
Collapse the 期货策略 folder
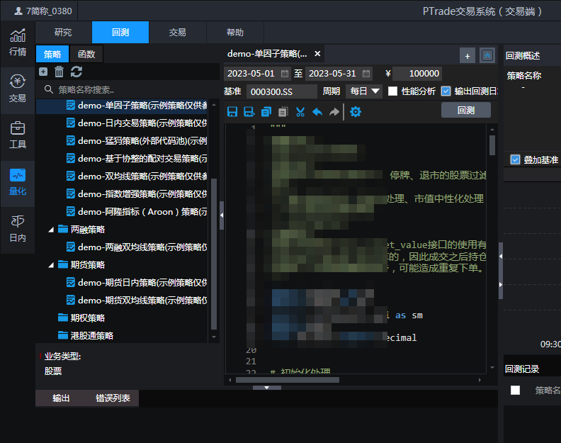(x=51, y=265)
